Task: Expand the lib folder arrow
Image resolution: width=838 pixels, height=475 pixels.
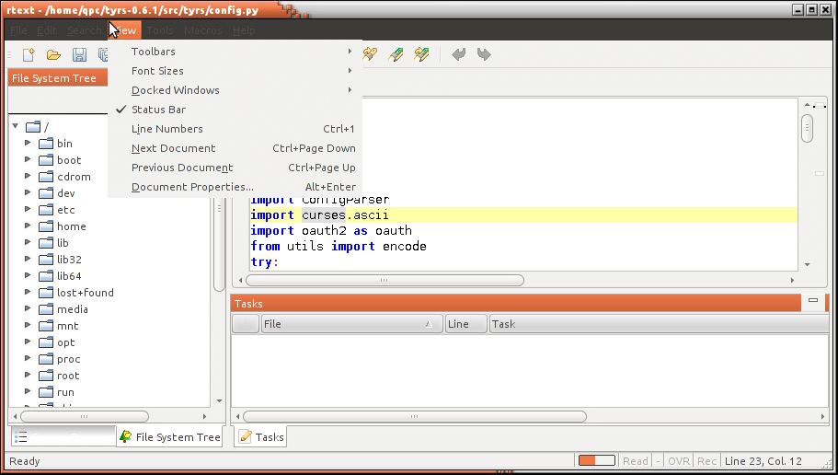Action: [x=28, y=242]
